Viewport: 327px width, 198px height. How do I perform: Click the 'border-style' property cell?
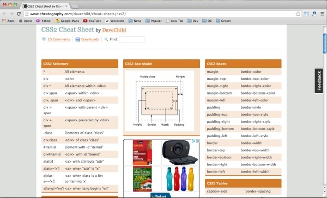tap(251, 108)
